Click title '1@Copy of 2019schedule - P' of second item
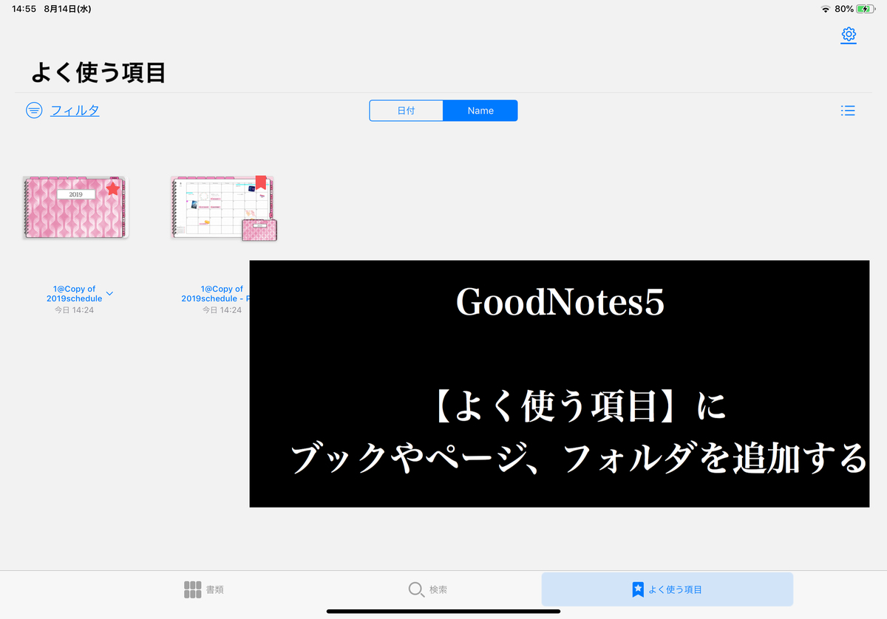 point(215,294)
